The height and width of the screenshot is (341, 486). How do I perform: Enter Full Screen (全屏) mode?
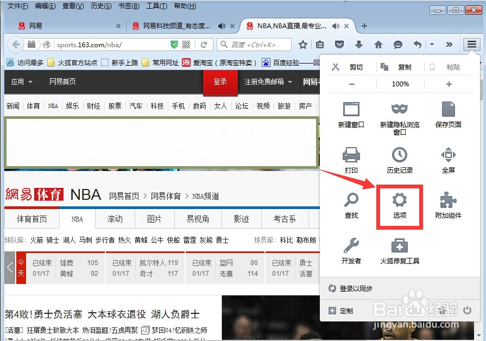[448, 160]
